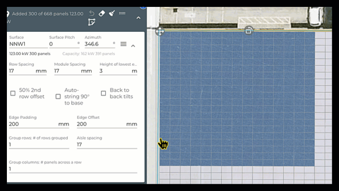Select the paint broom tool icon
The width and height of the screenshot is (339, 191).
(112, 13)
